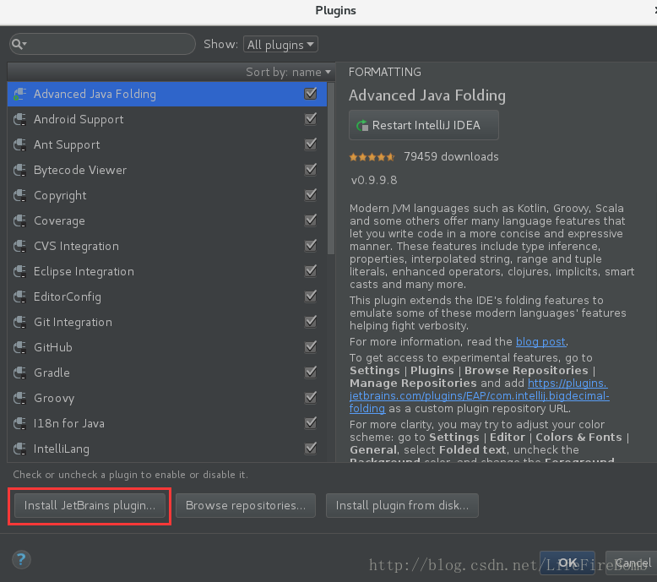Uncheck the I18n for Java checkbox
Image resolution: width=657 pixels, height=582 pixels.
311,423
